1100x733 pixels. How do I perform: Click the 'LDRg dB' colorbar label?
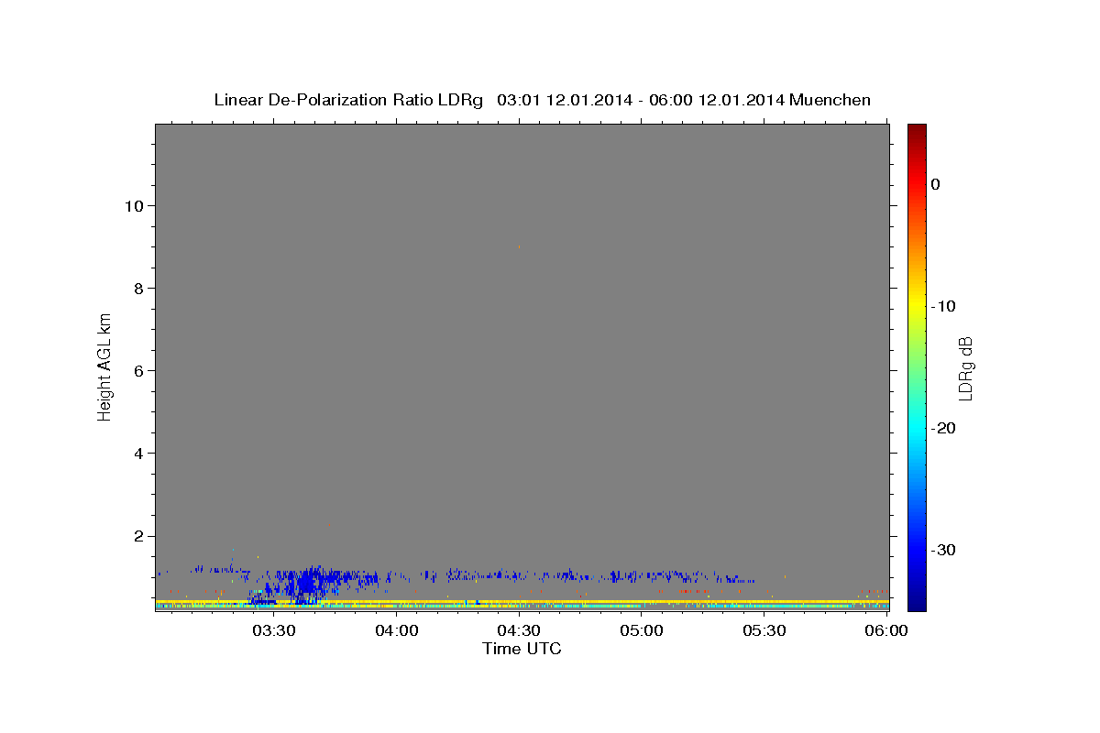tap(965, 368)
